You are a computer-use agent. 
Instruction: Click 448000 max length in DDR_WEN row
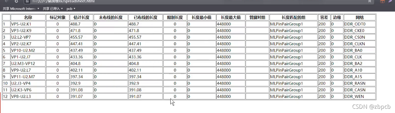231,96
